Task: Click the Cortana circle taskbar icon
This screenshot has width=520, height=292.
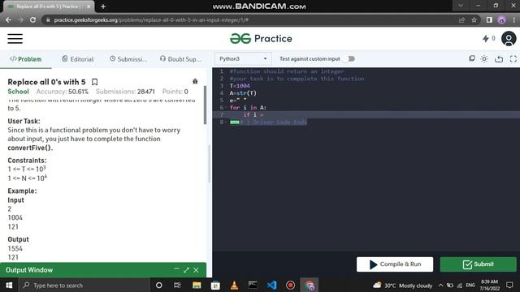Action: pyautogui.click(x=159, y=285)
